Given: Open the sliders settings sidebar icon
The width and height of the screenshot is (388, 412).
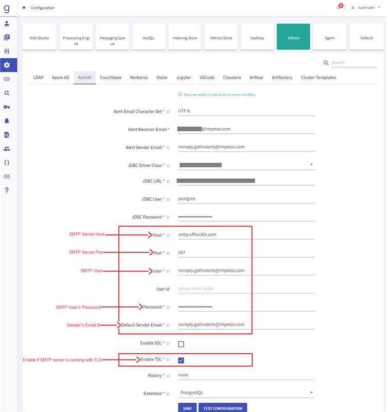Looking at the screenshot, I should (7, 51).
